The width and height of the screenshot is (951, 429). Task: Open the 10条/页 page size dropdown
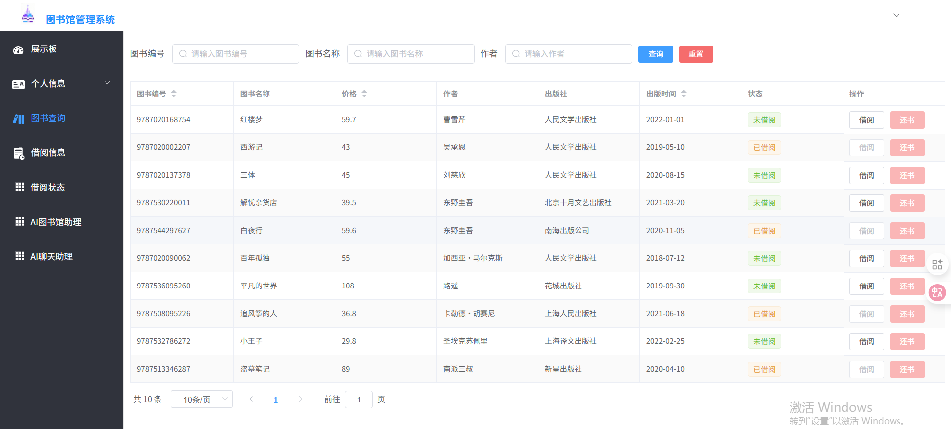202,399
